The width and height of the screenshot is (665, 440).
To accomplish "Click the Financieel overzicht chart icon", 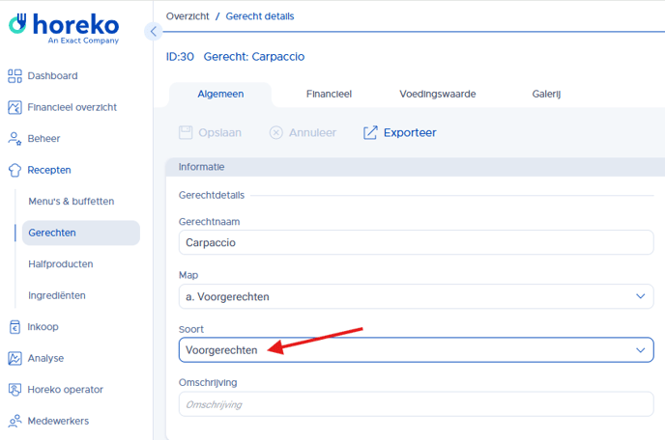I will click(x=14, y=107).
